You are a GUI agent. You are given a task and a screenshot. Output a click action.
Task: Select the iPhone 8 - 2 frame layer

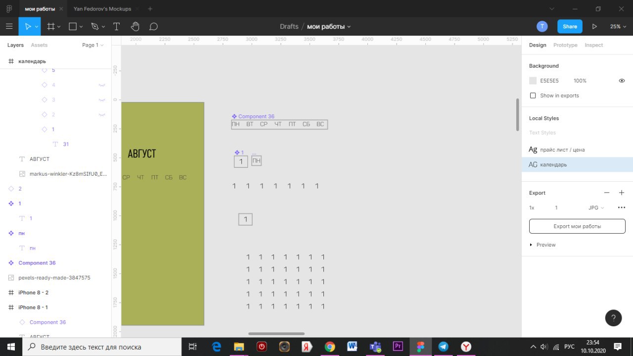(33, 293)
